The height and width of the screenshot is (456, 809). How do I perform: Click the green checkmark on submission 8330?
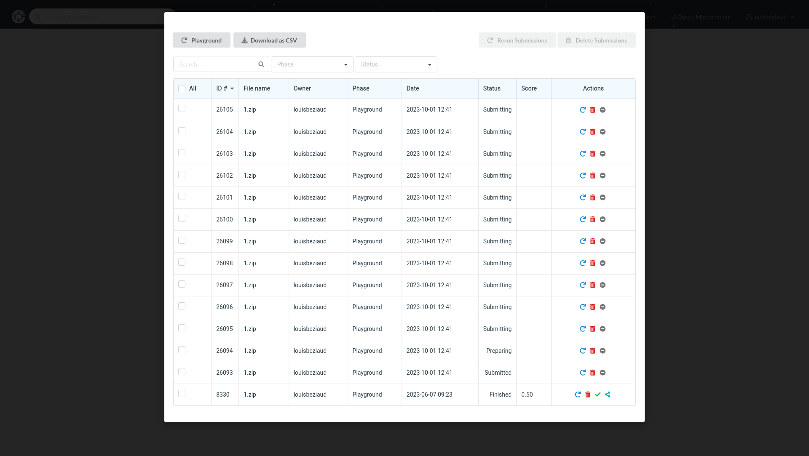tap(597, 395)
